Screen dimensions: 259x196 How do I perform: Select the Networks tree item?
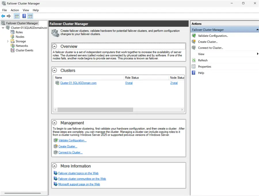(22, 46)
